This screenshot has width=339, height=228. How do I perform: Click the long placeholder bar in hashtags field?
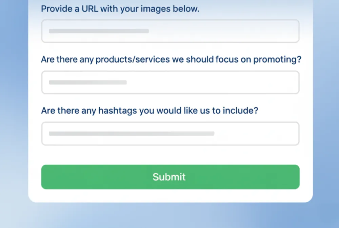(132, 134)
